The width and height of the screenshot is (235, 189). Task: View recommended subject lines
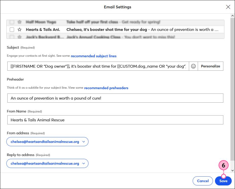[94, 56]
